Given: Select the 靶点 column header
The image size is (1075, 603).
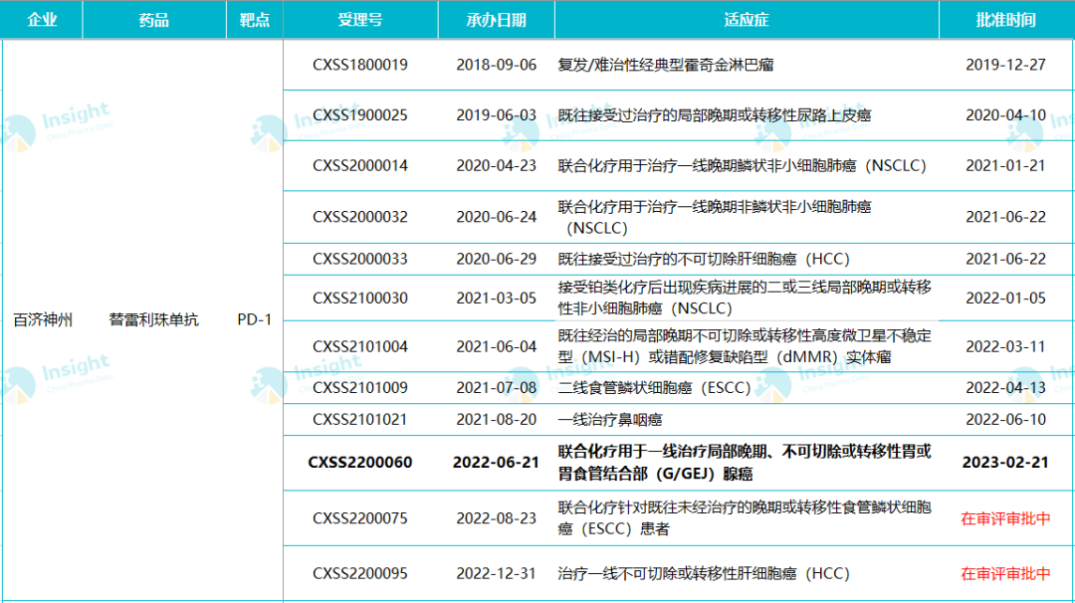Looking at the screenshot, I should (254, 20).
